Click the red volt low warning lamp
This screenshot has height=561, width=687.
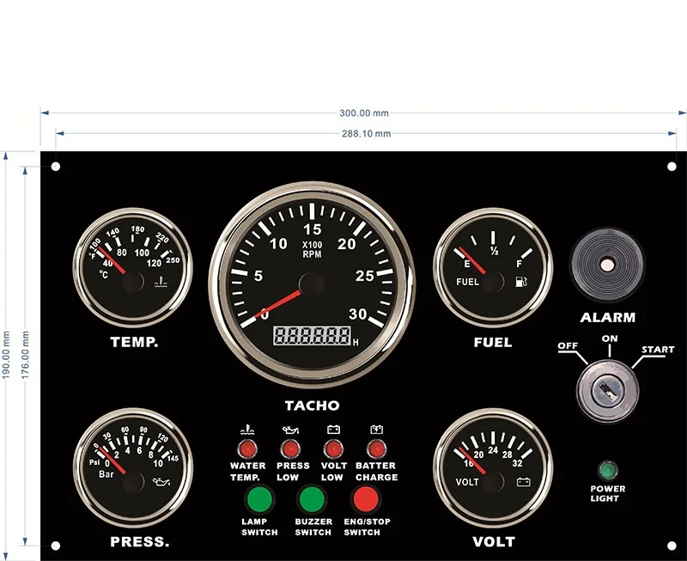(333, 449)
